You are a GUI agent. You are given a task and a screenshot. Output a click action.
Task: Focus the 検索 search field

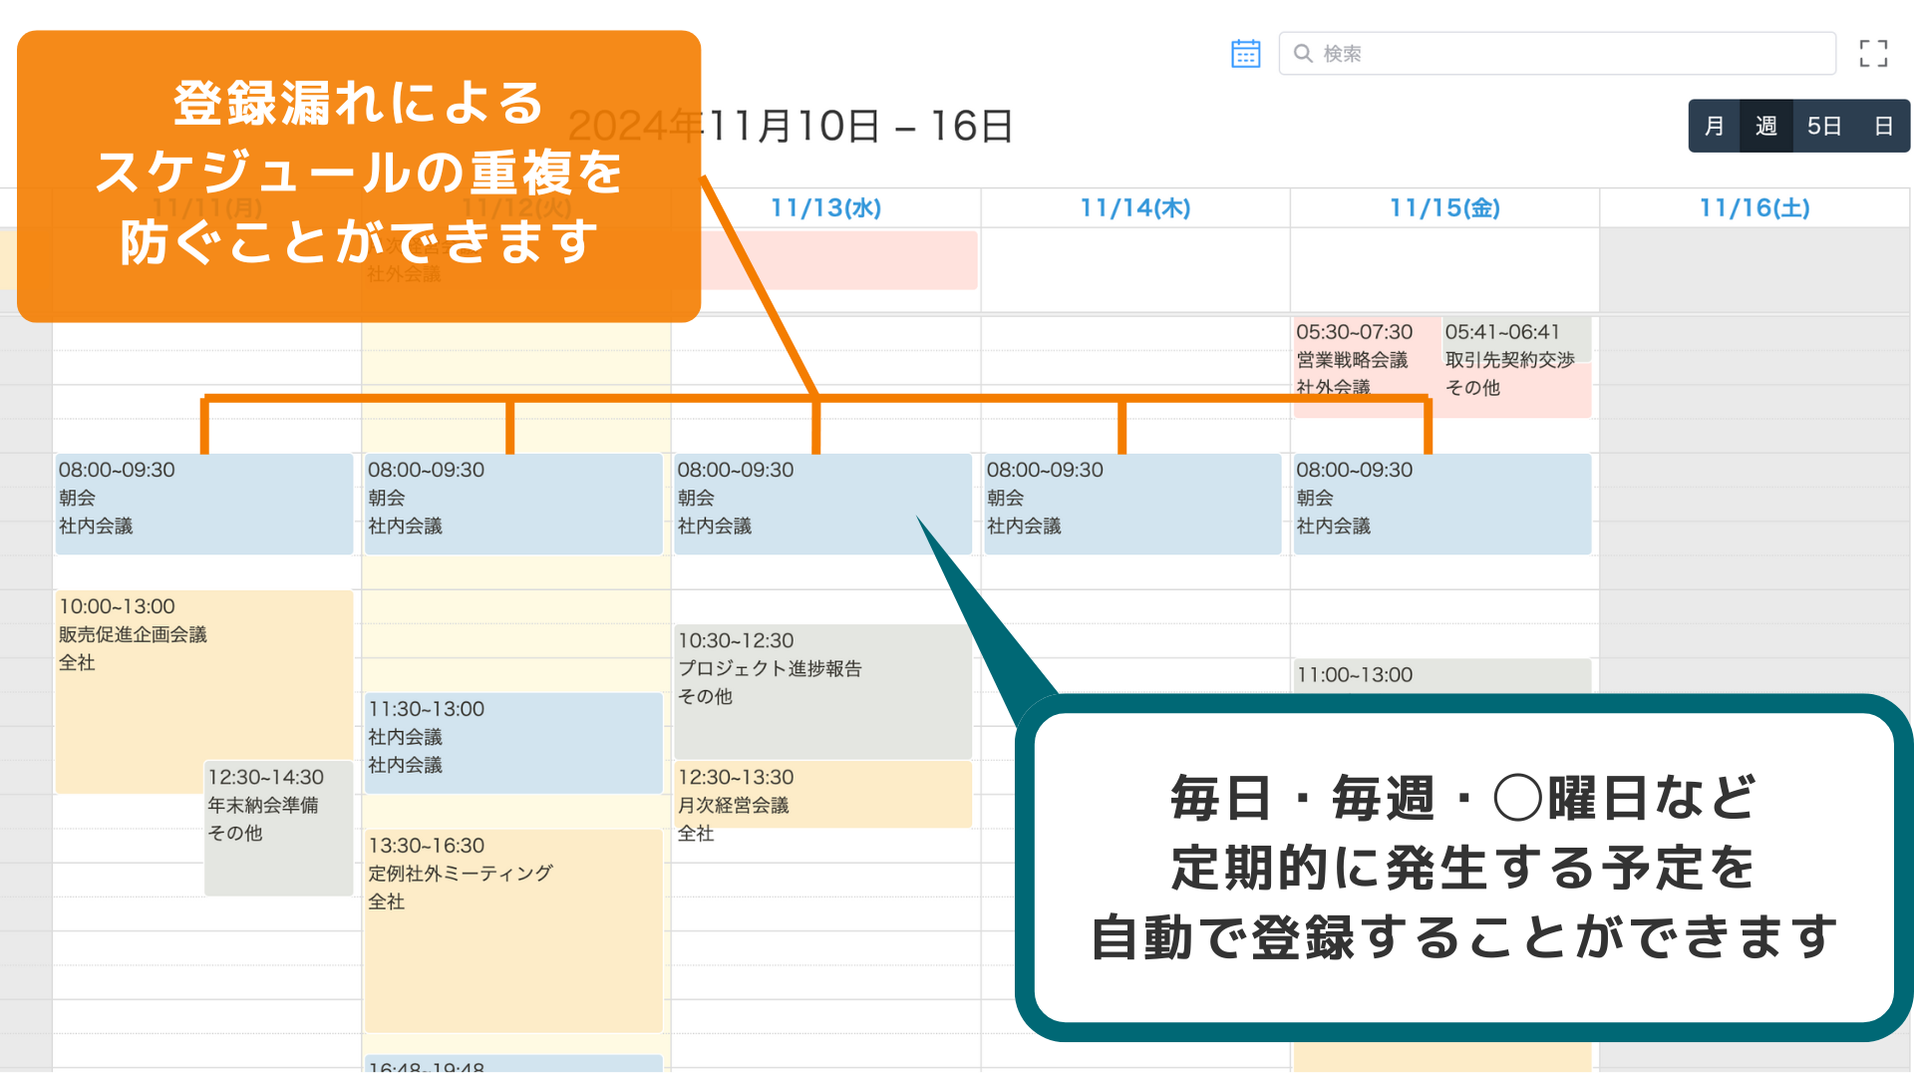[1557, 54]
